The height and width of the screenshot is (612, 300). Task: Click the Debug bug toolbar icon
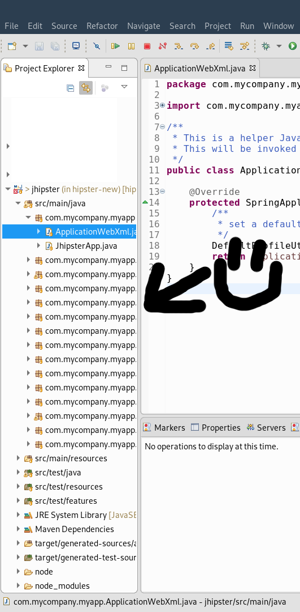pyautogui.click(x=266, y=46)
